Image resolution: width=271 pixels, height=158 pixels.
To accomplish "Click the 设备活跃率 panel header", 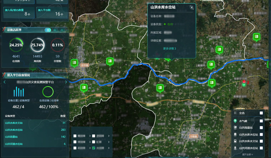I will click(14, 30).
